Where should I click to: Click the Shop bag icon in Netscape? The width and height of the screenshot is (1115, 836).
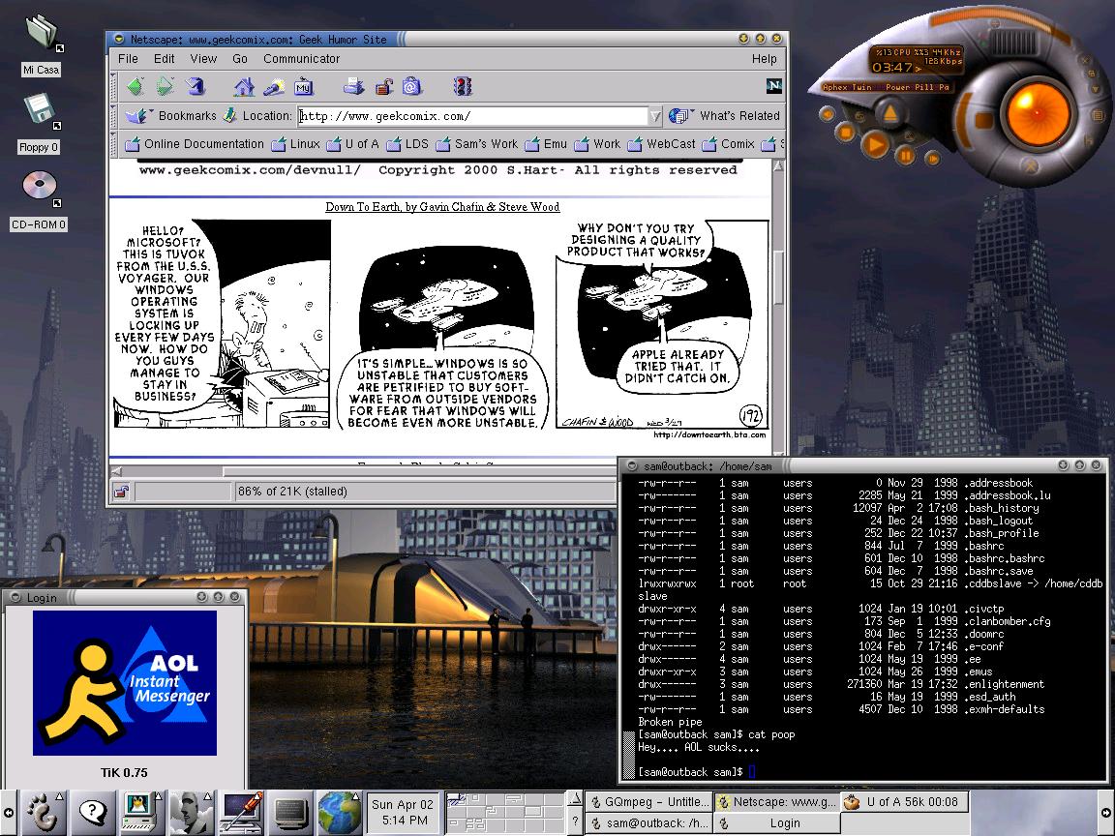(412, 87)
